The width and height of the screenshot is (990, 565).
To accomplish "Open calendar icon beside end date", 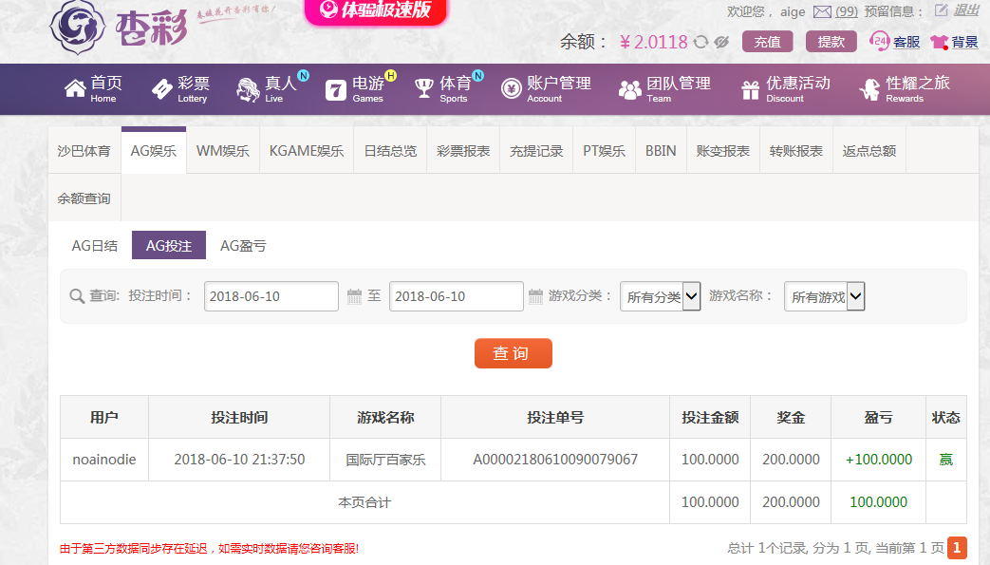I will click(x=535, y=296).
